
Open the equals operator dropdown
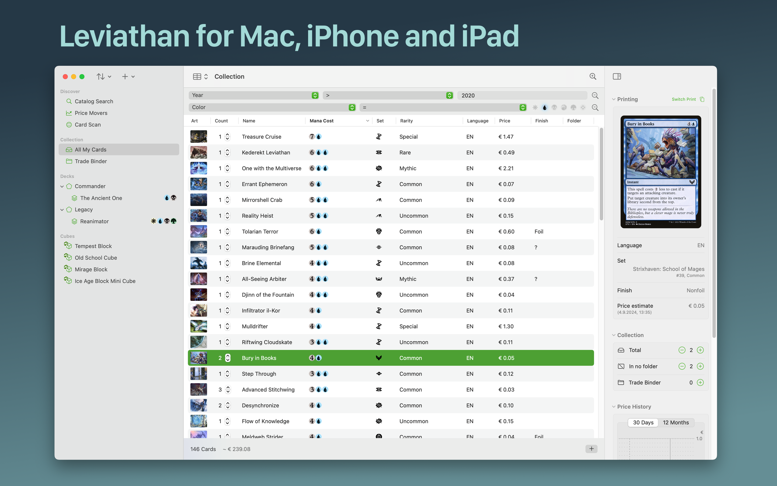tap(443, 107)
